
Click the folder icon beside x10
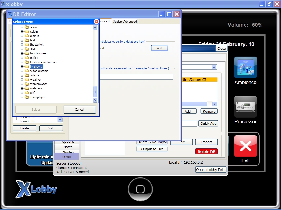click(x=27, y=93)
